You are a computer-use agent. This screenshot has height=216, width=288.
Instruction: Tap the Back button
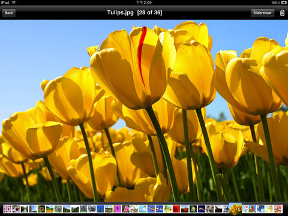point(9,13)
